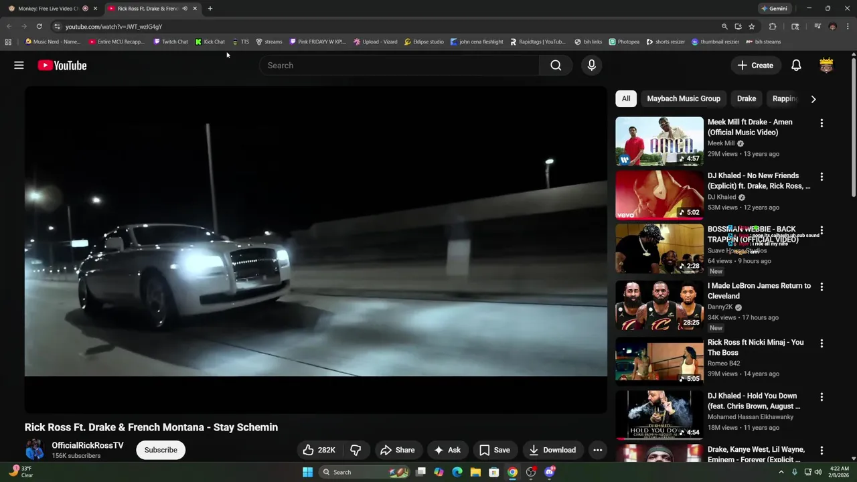Open options for LeBron James Cleveland video

822,287
